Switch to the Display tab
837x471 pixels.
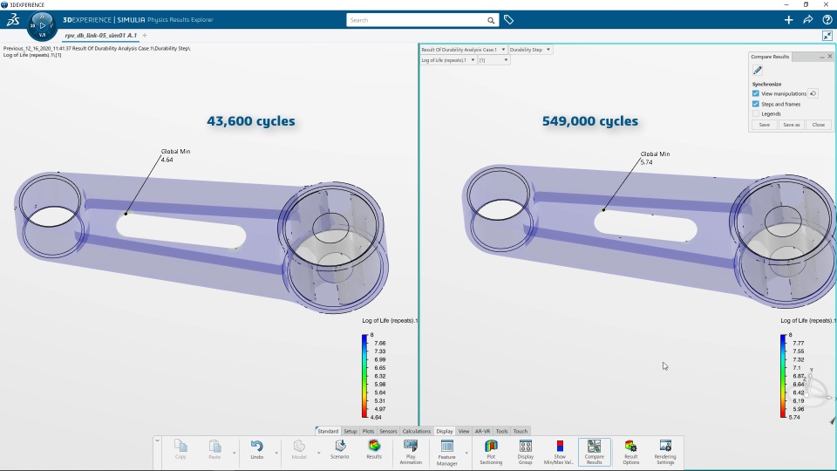444,431
